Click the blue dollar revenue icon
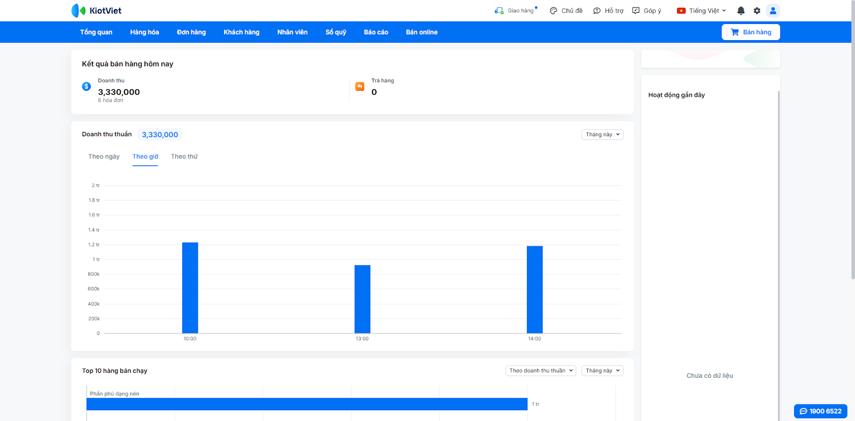 (87, 86)
